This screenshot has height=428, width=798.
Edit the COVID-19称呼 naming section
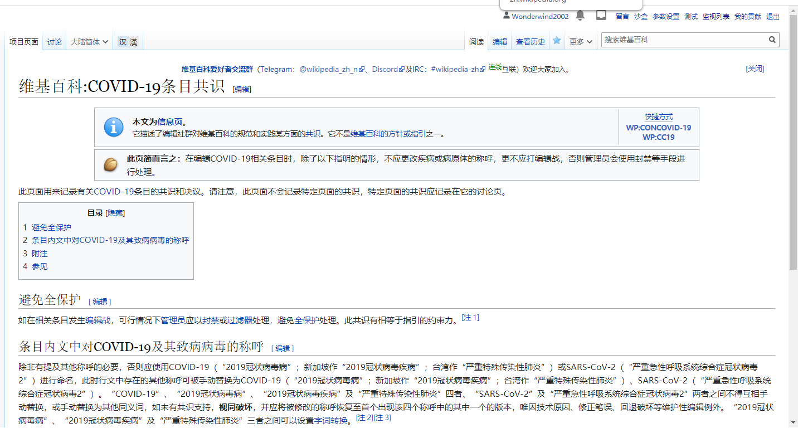pyautogui.click(x=283, y=348)
